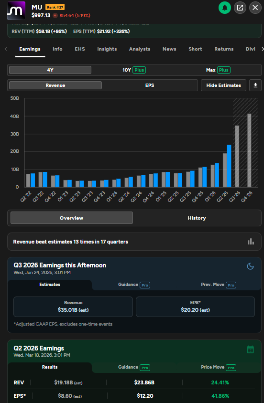Click the 24.41% revenue surprise value
Screen dimensions: 264x403
(x=220, y=382)
